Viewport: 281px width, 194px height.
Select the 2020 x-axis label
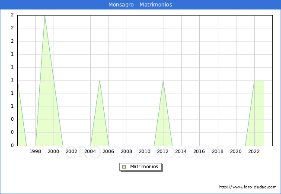pos(236,151)
